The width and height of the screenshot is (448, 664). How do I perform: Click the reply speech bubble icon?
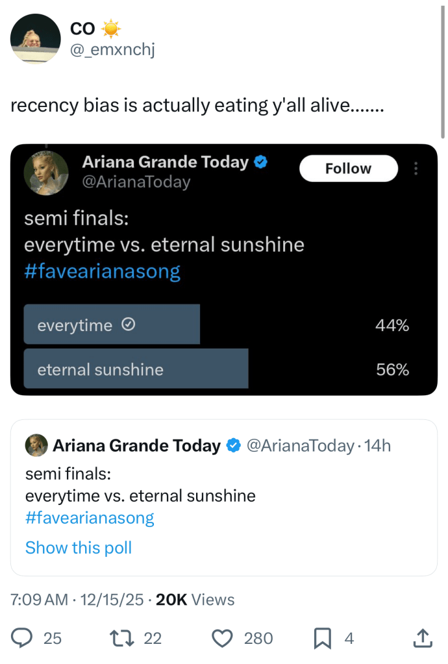[23, 638]
